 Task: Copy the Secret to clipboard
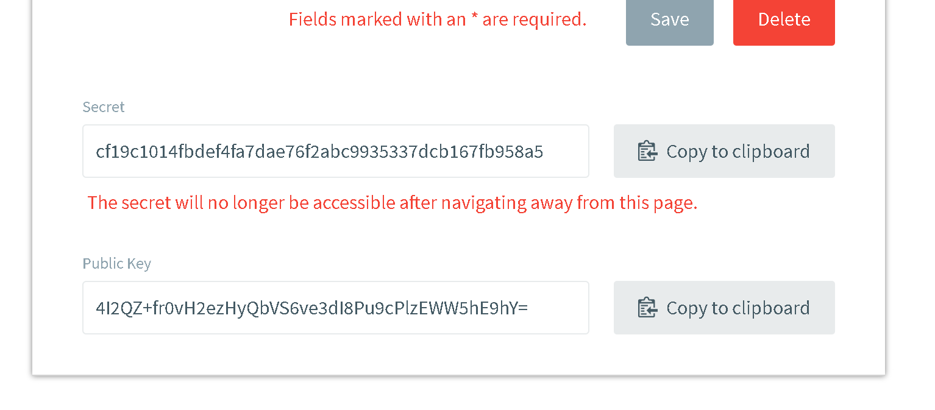pyautogui.click(x=723, y=151)
